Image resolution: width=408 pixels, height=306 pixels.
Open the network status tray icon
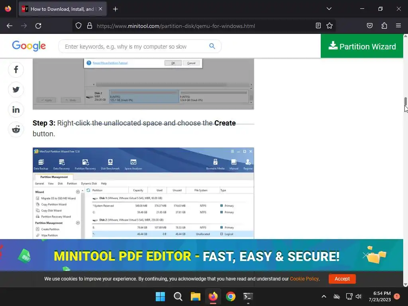coord(349,296)
